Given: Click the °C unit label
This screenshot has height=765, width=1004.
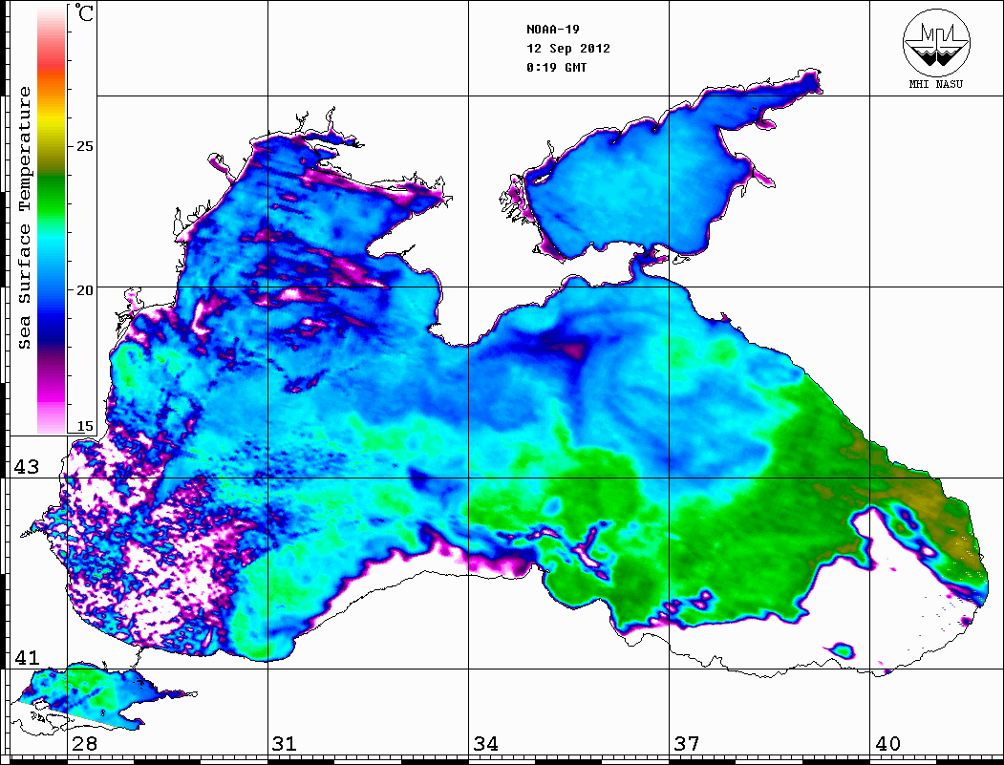Looking at the screenshot, I should point(84,12).
